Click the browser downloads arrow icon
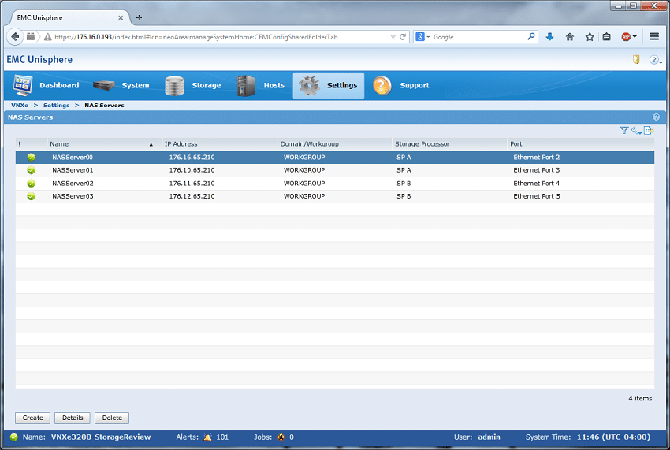 (549, 37)
